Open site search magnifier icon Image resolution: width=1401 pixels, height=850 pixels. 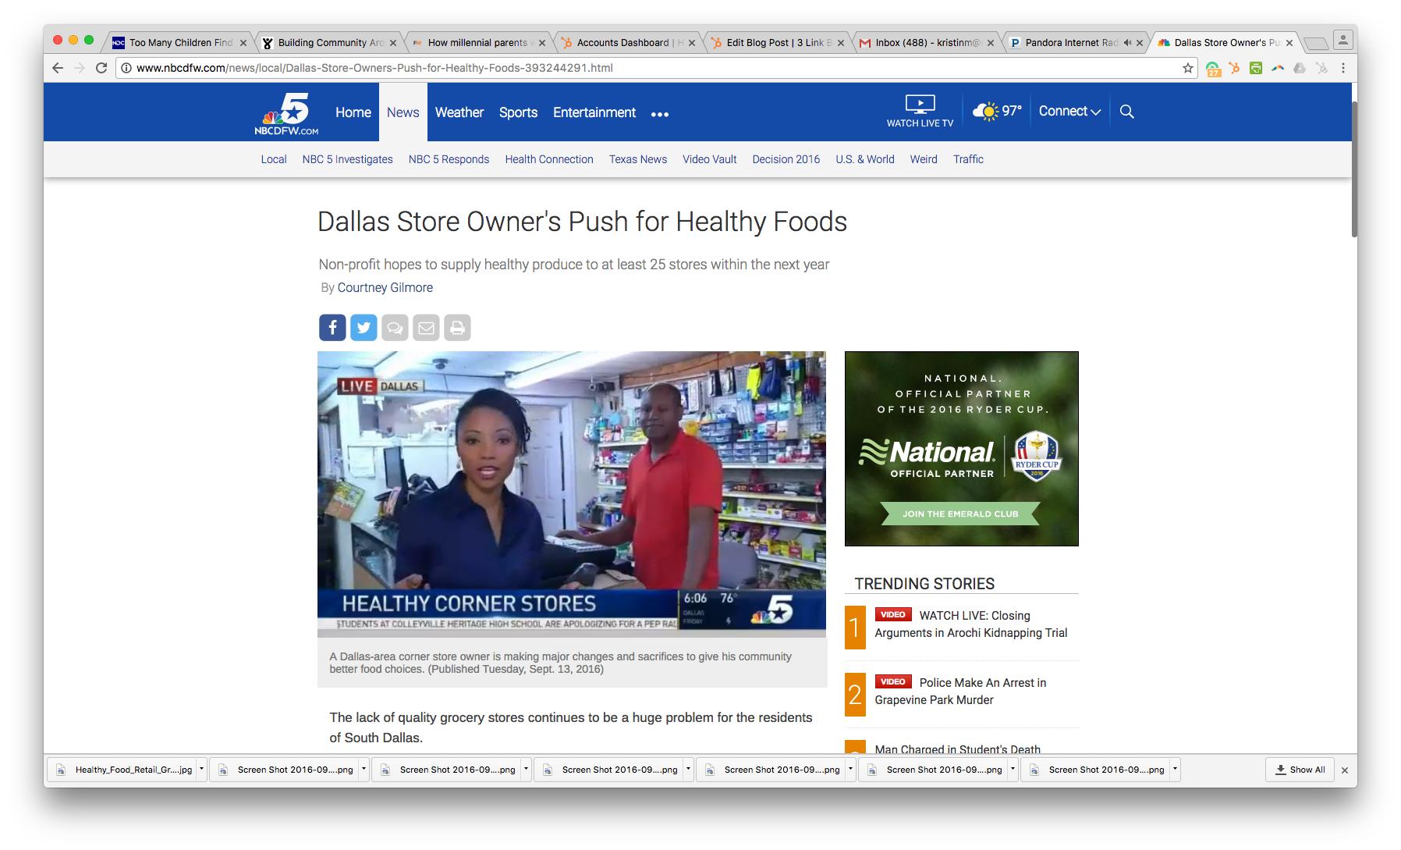click(1126, 112)
